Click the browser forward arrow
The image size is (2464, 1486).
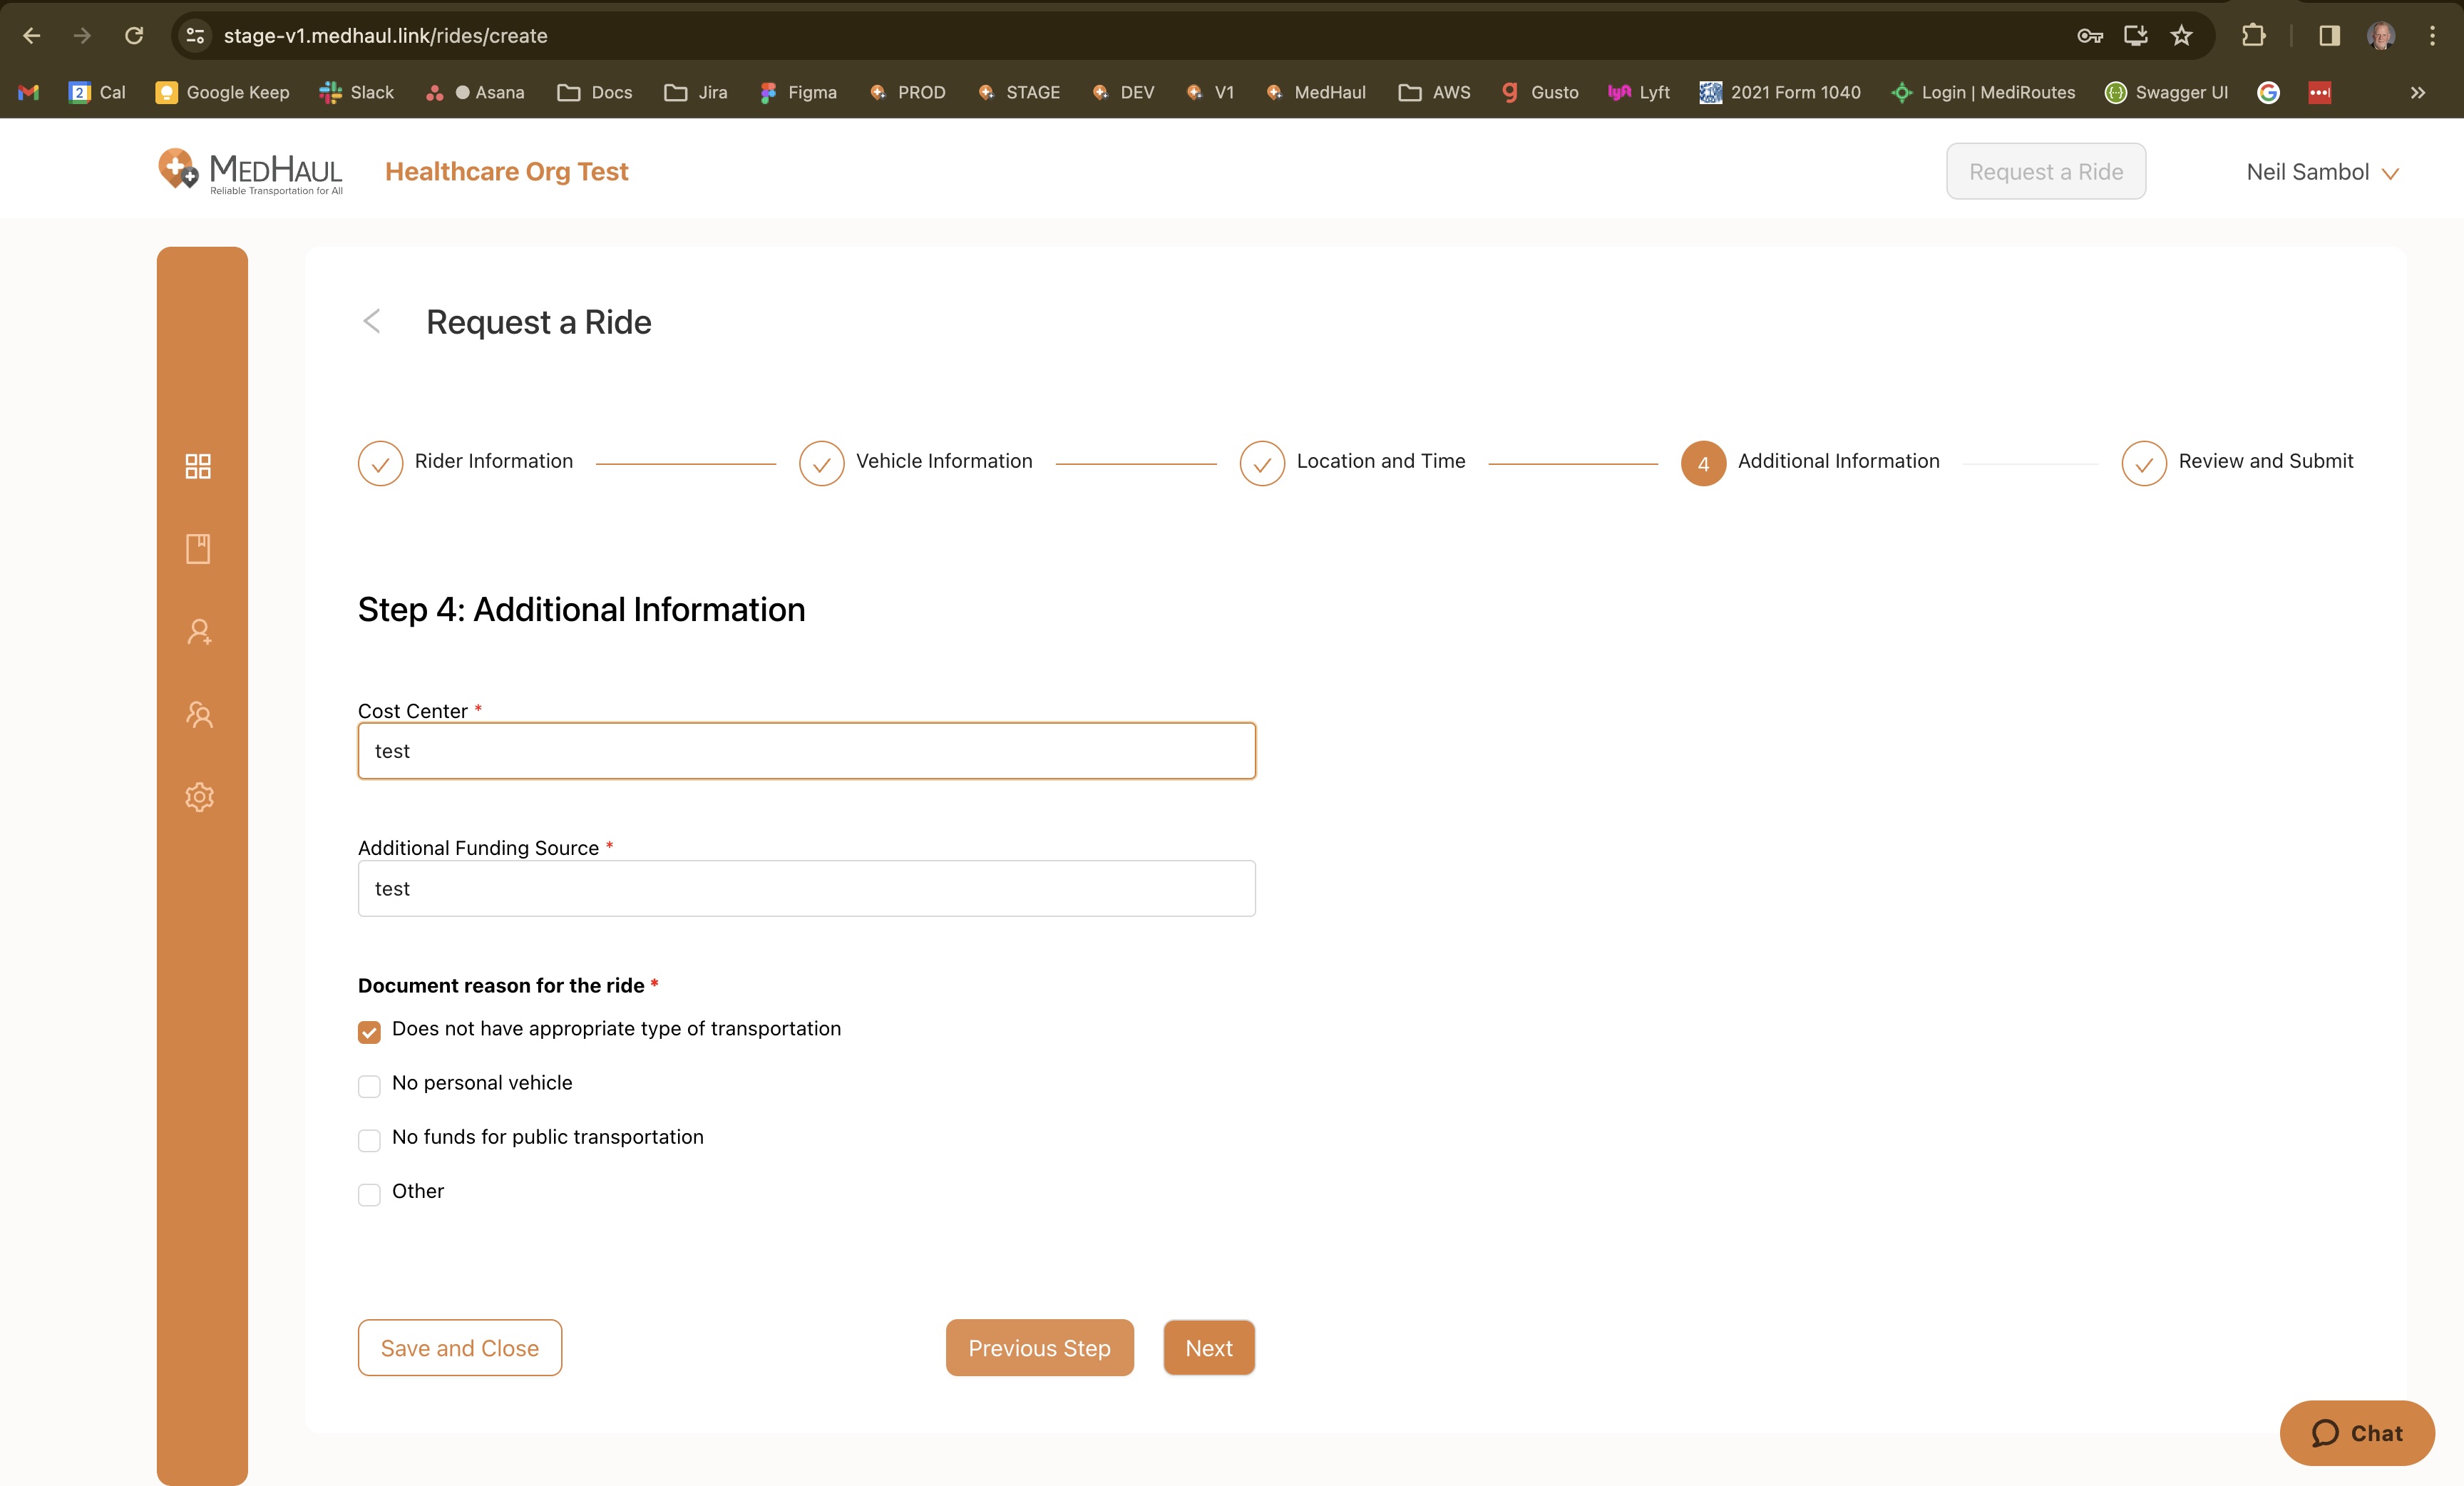(x=82, y=36)
